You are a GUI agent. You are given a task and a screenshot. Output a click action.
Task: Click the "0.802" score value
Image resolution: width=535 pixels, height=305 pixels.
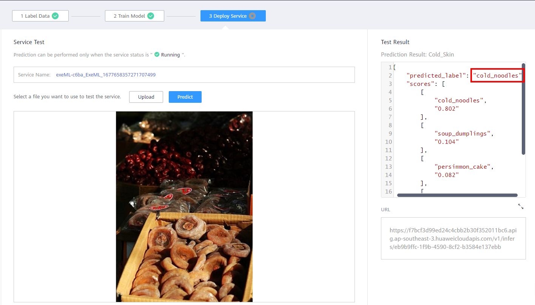(447, 109)
